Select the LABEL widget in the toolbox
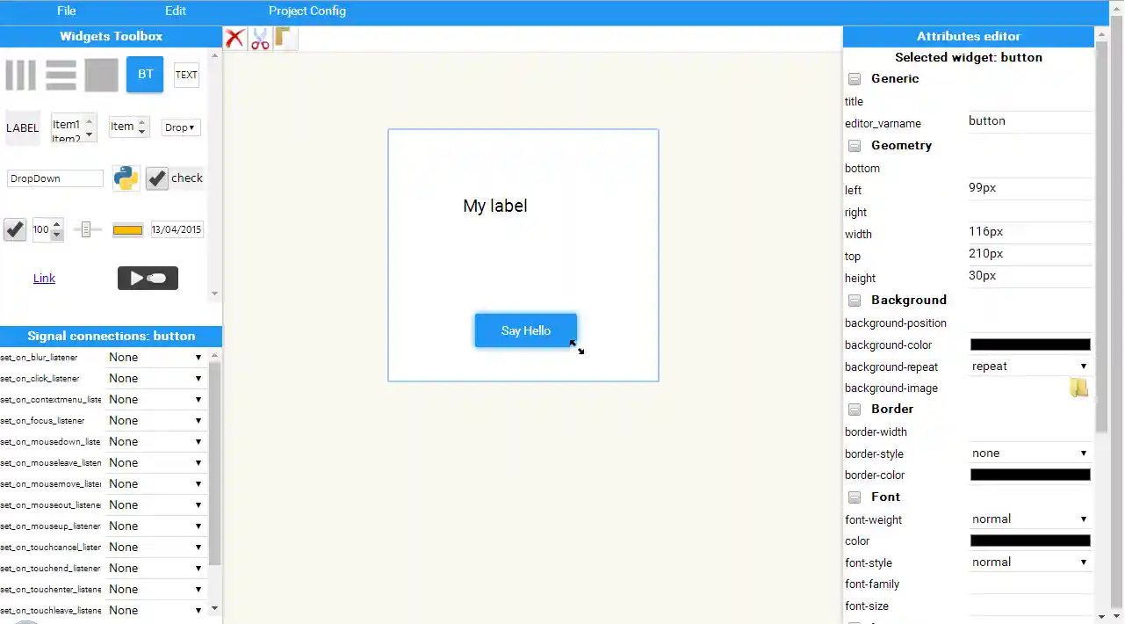This screenshot has height=624, width=1125. click(x=22, y=127)
